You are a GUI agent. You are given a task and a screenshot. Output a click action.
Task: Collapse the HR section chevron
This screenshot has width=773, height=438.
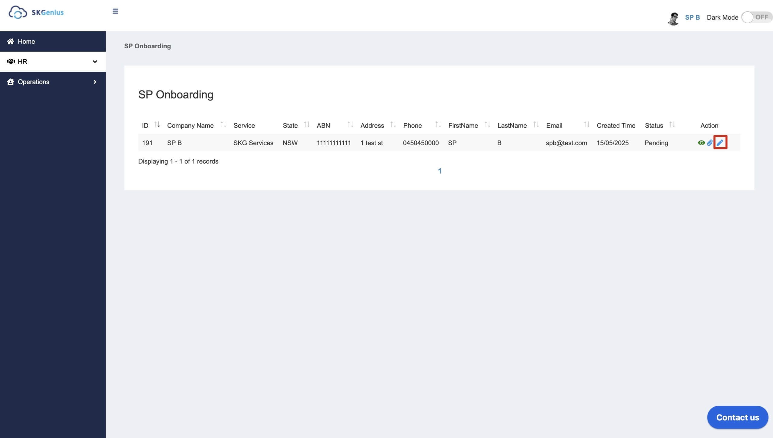tap(95, 62)
